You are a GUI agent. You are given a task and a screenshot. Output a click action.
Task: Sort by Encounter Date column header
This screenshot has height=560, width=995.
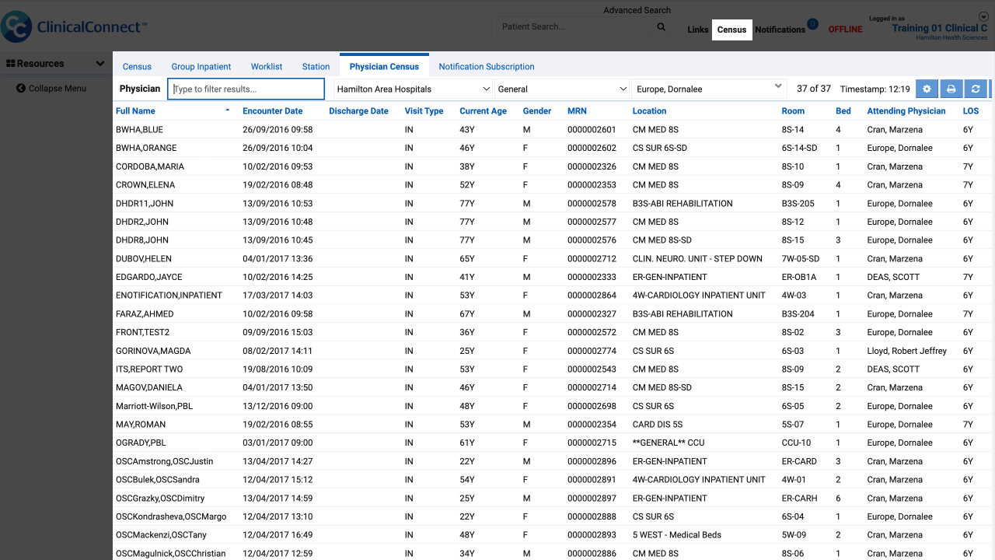coord(272,111)
